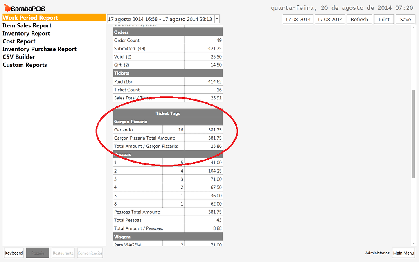Launch the CSV Builder

(x=19, y=56)
